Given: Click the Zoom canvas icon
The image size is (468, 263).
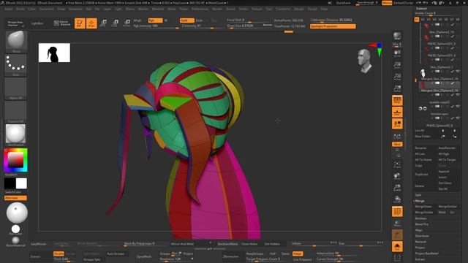Looking at the screenshot, I should pos(397,65).
